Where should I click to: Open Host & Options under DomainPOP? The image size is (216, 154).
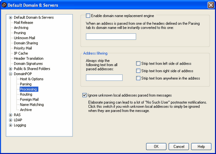pyautogui.click(x=32, y=79)
